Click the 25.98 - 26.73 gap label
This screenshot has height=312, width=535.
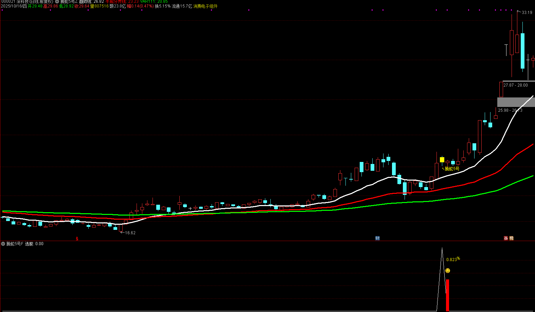pyautogui.click(x=510, y=110)
